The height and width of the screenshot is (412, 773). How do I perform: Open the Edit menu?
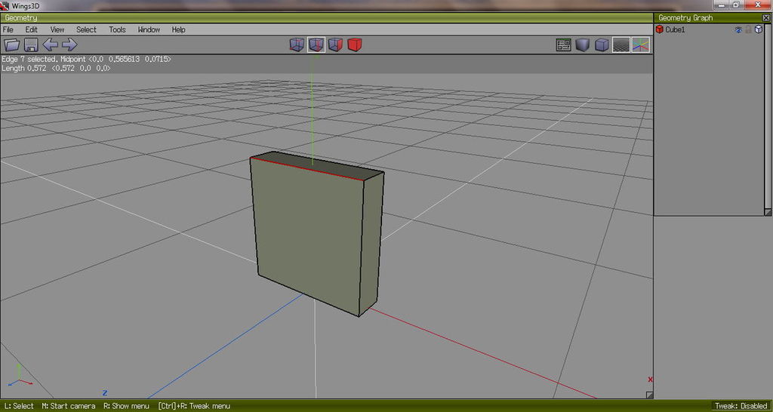tap(32, 29)
